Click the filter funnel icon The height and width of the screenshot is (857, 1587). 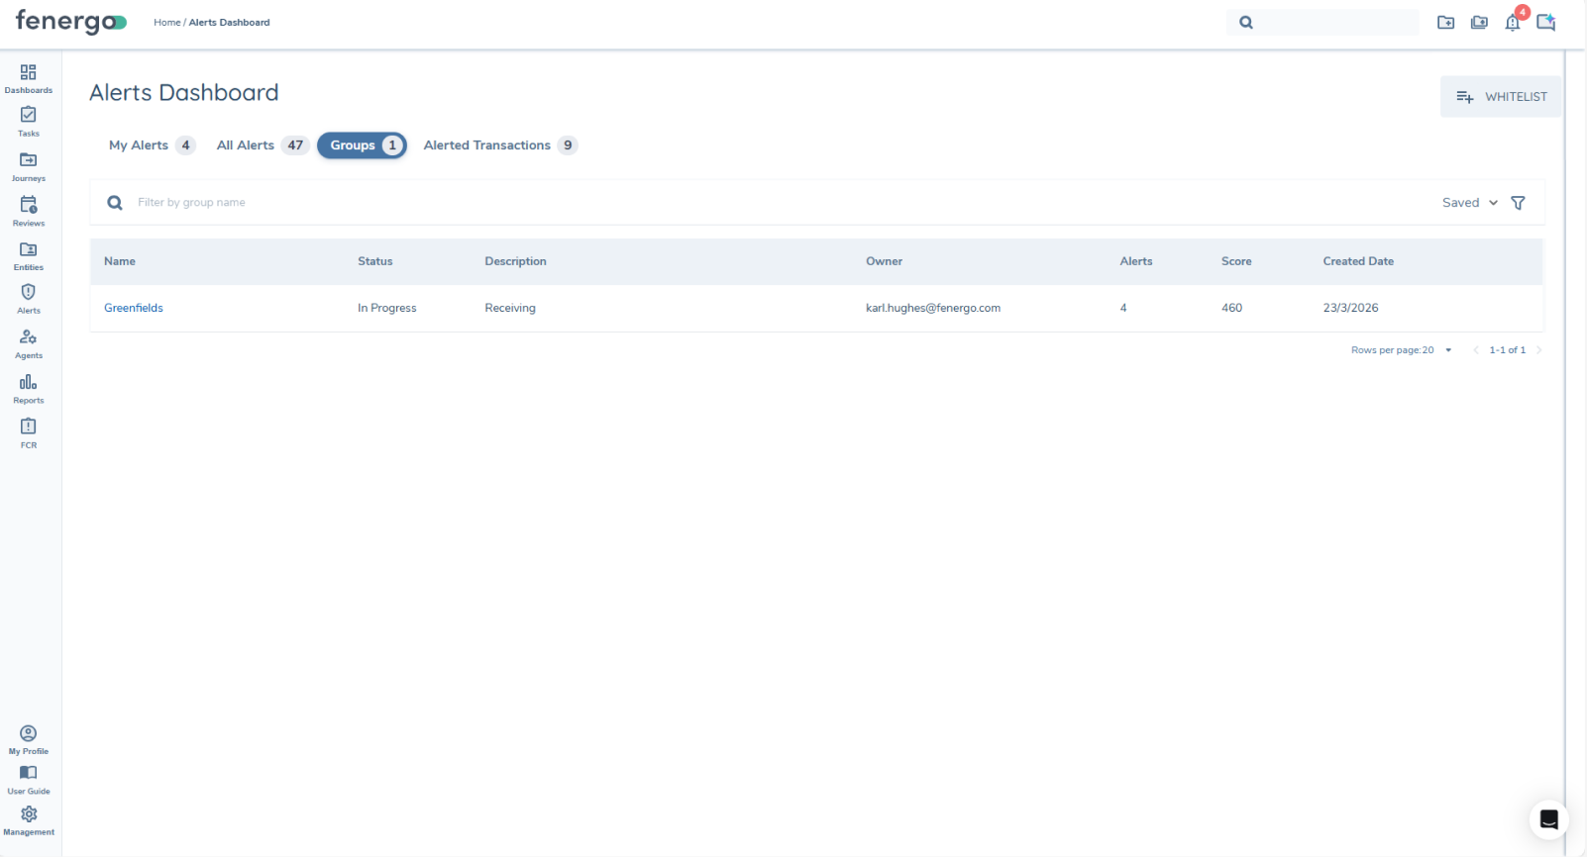[x=1518, y=203]
